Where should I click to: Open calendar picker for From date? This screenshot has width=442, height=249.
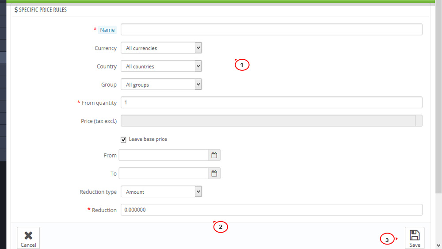click(x=214, y=155)
